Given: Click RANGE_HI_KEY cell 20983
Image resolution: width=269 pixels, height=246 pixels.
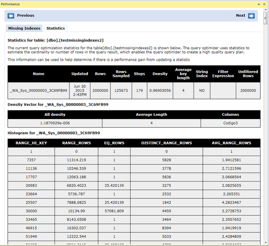Looking at the screenshot, I should [31, 186].
